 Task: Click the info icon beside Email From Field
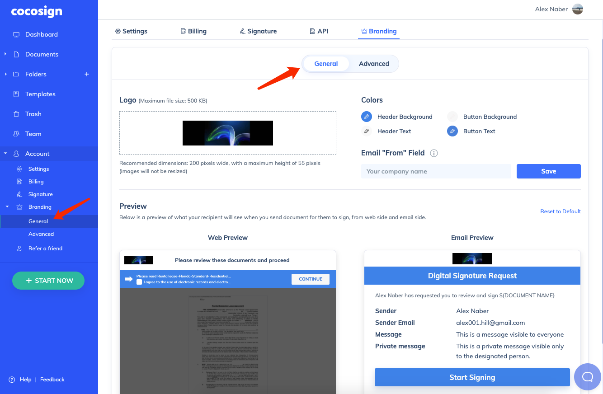tap(433, 153)
